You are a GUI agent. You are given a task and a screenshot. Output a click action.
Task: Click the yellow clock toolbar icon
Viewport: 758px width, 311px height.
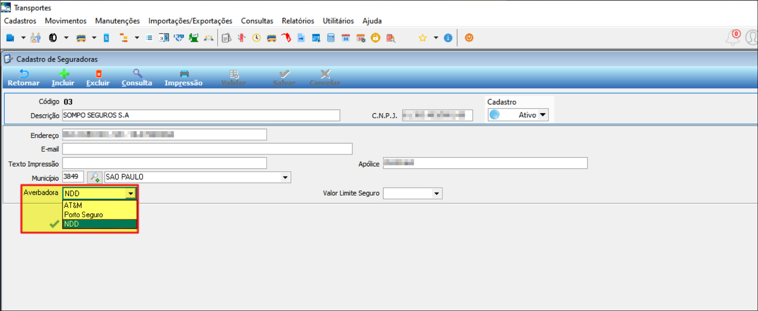[x=256, y=38]
